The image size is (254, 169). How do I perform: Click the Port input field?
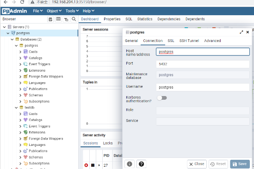tap(203, 64)
